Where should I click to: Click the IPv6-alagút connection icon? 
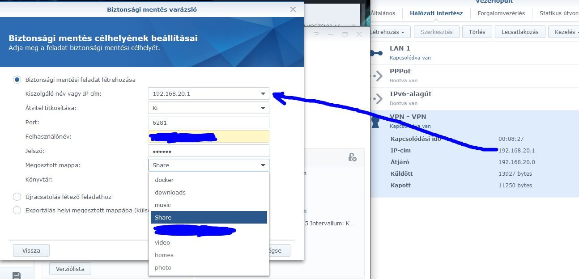[x=377, y=98]
